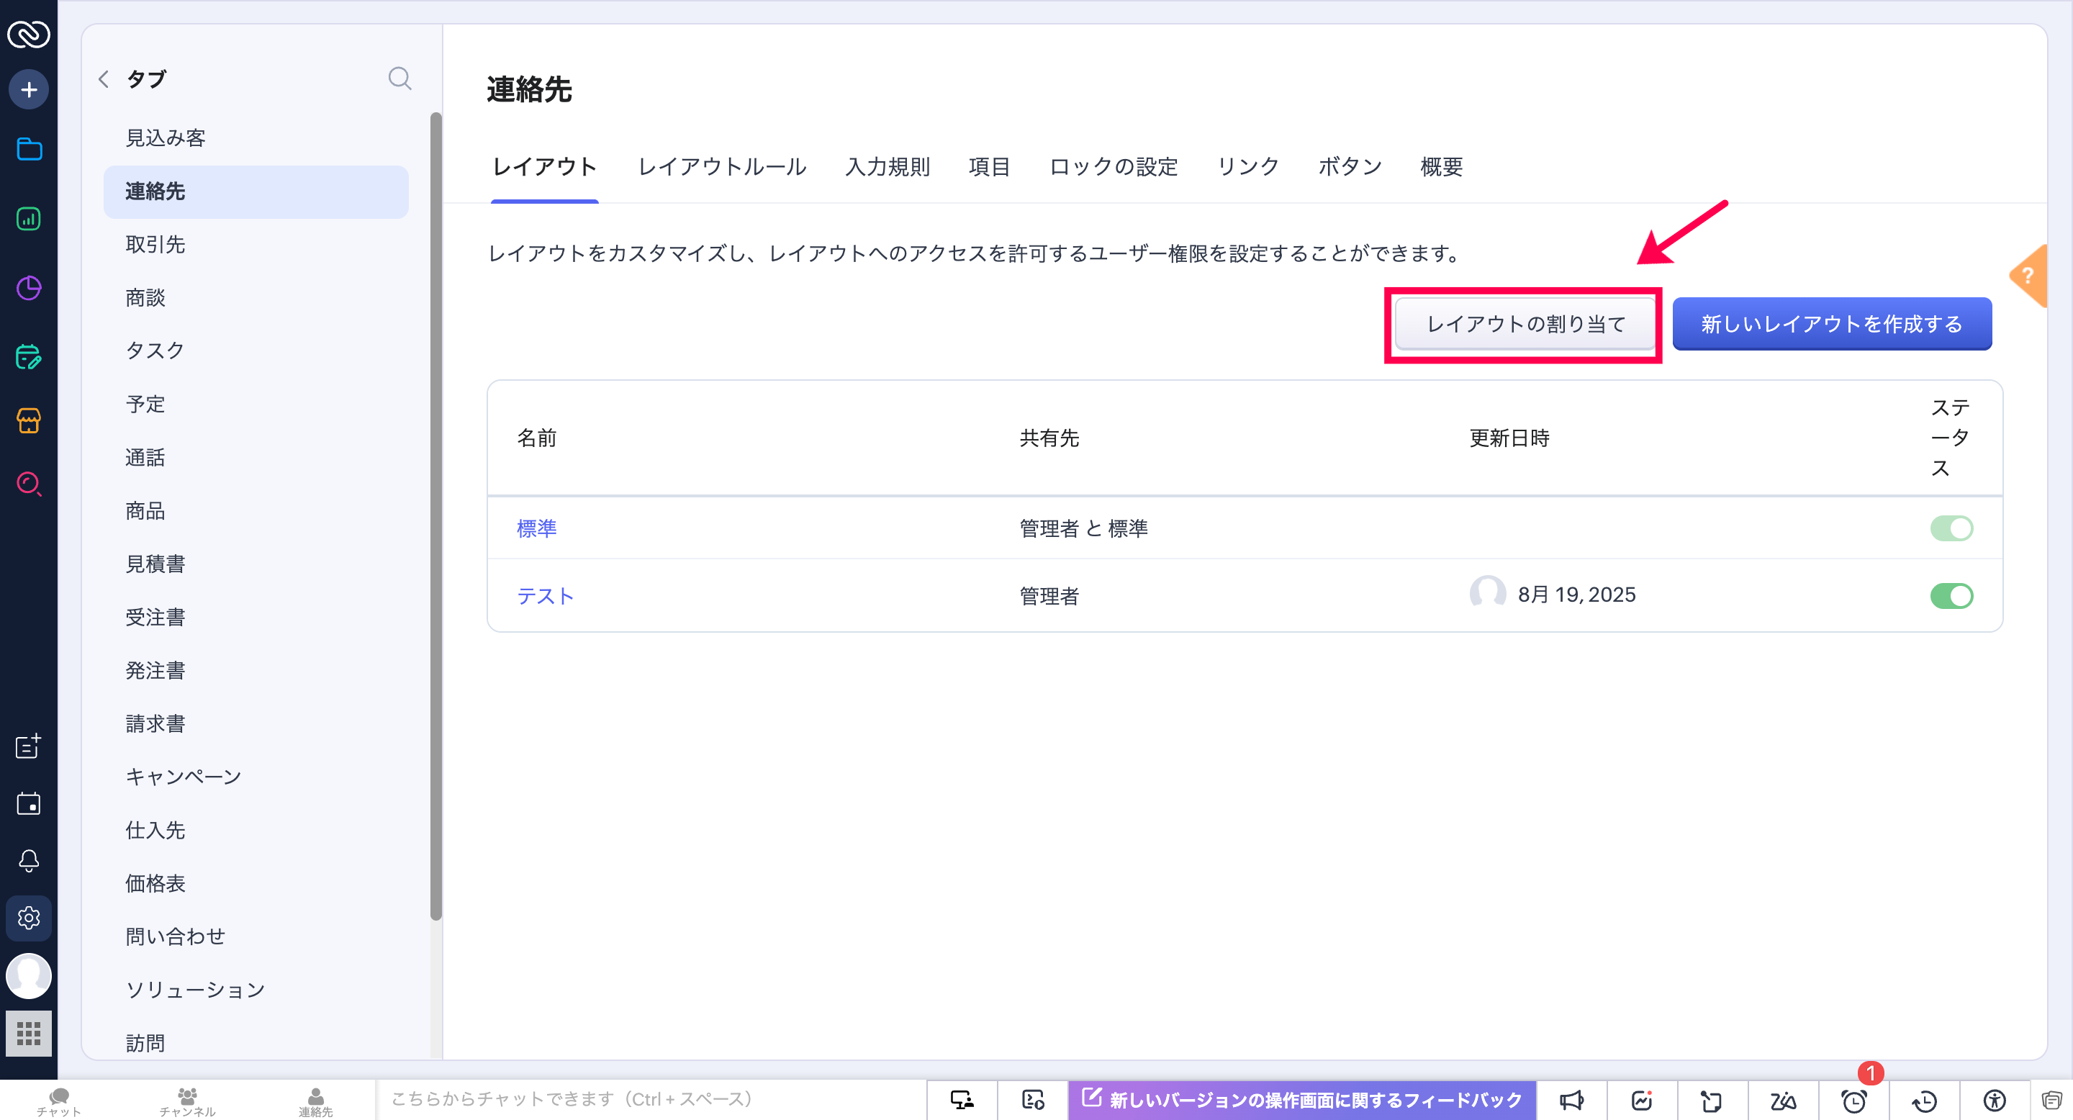The width and height of the screenshot is (2073, 1120).
Task: Click the レイアウトの割り当て button
Action: coord(1525,323)
